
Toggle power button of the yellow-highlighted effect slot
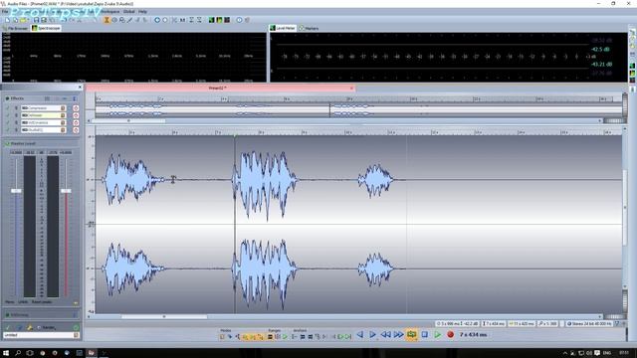point(76,115)
